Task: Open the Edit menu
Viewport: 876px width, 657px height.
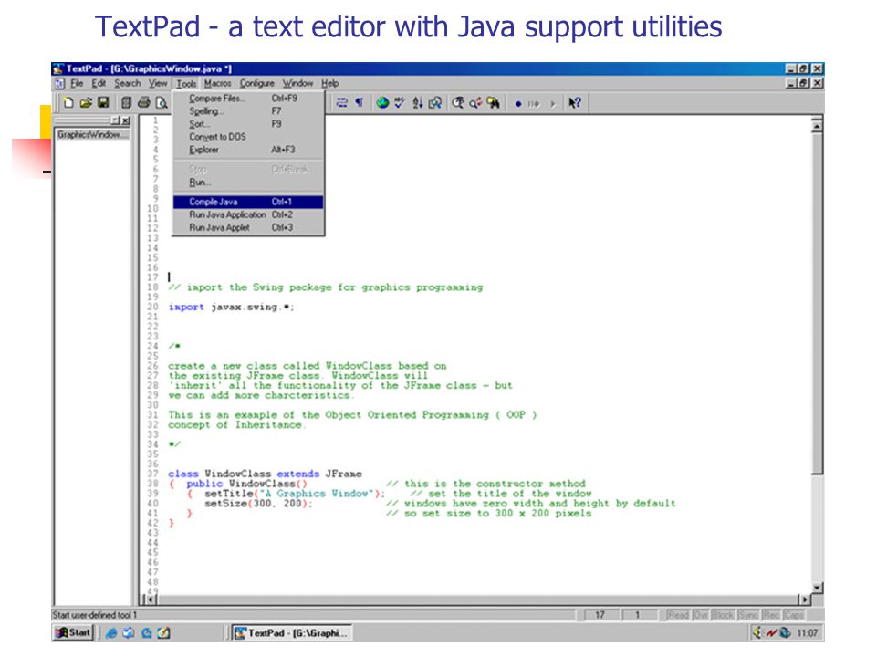Action: point(99,83)
